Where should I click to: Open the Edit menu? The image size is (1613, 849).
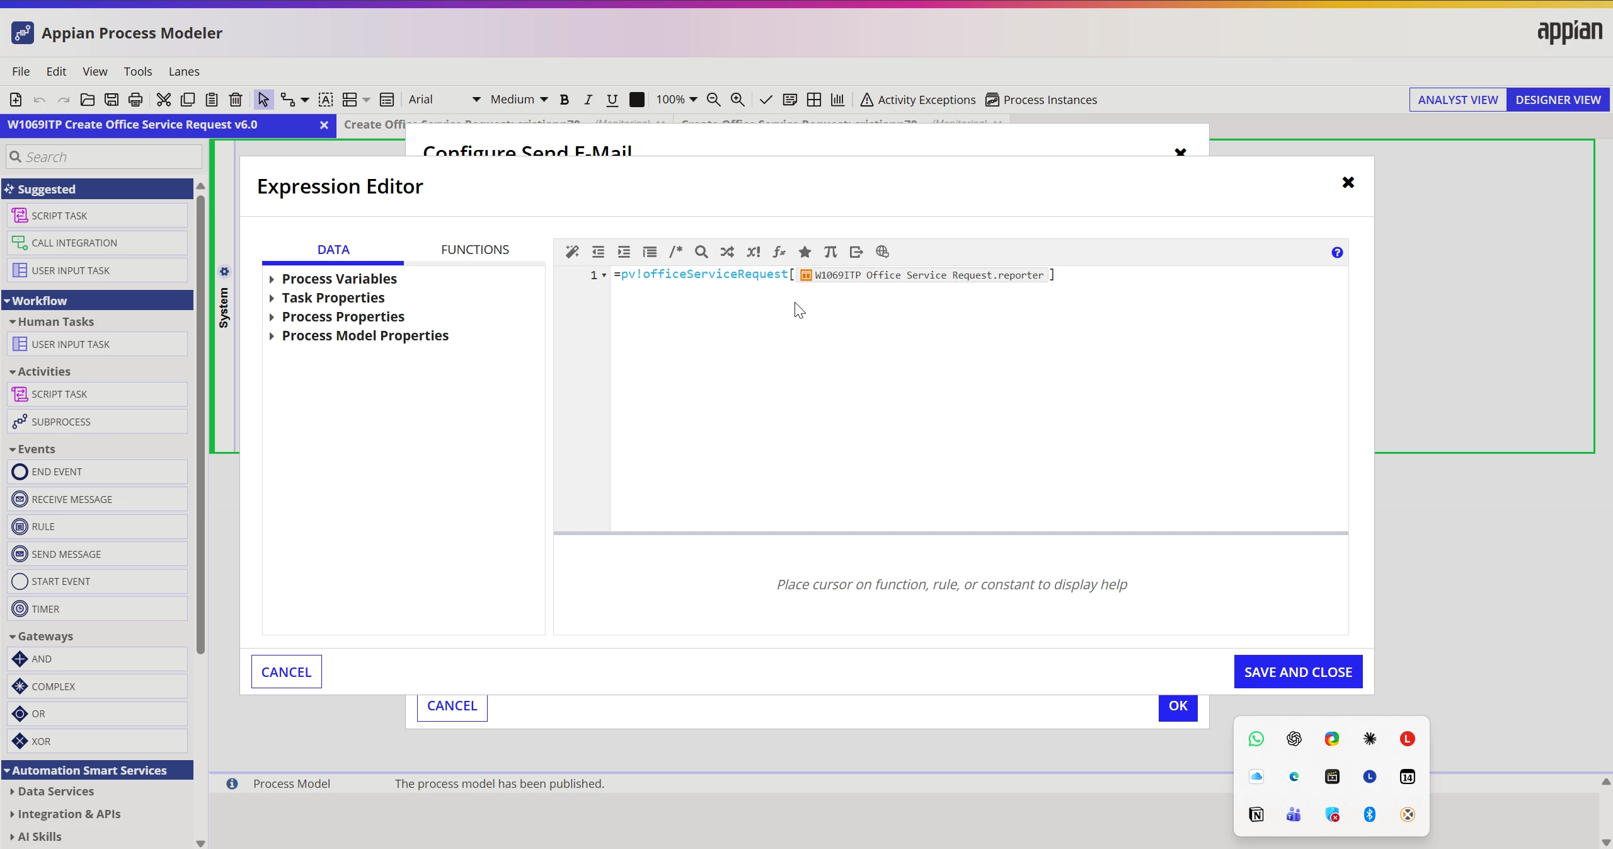click(x=56, y=71)
